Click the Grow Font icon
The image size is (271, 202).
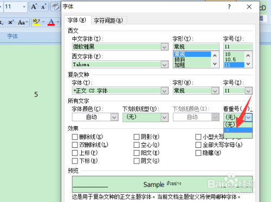pyautogui.click(x=34, y=6)
